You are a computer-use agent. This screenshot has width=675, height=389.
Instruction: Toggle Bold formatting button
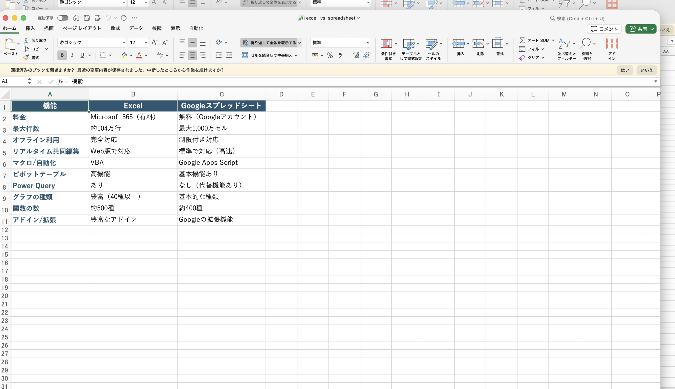(x=62, y=55)
